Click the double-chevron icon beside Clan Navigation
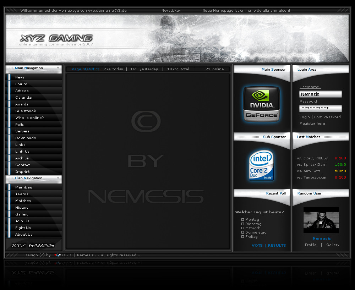Screen dimensions: 355x290 11,178
